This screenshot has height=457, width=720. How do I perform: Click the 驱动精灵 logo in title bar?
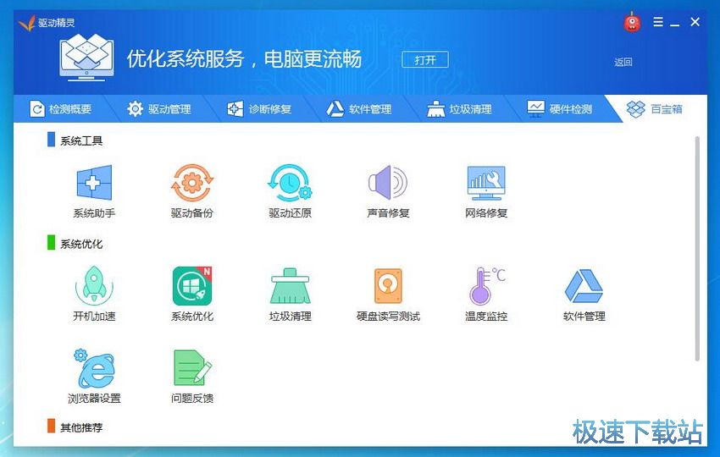click(47, 23)
